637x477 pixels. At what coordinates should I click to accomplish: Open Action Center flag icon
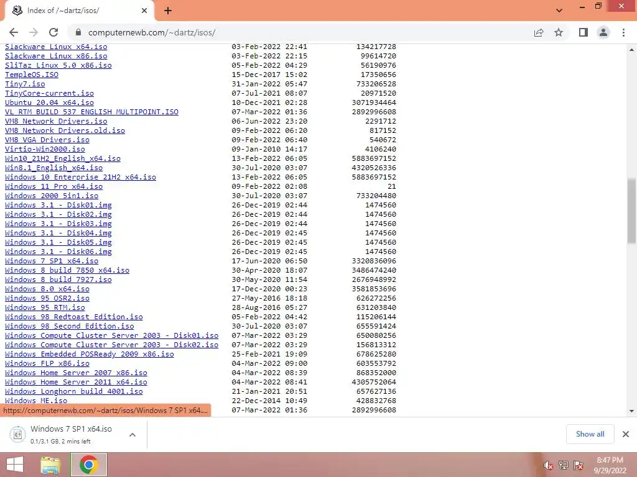[x=579, y=465]
